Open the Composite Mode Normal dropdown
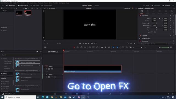176x99 pixels. pos(159,44)
